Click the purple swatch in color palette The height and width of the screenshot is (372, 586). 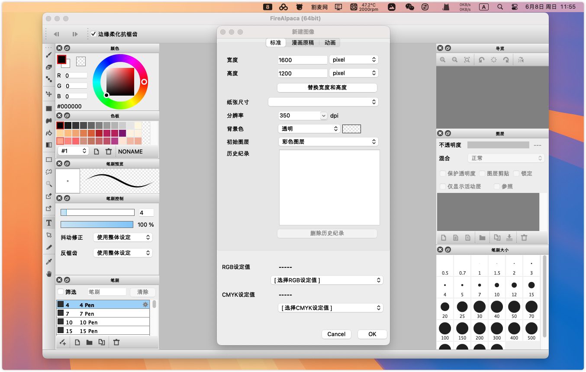(122, 133)
